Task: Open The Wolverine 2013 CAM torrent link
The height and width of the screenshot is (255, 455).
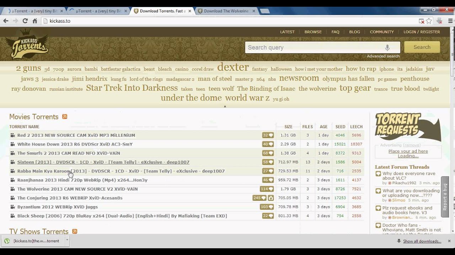Action: click(77, 189)
